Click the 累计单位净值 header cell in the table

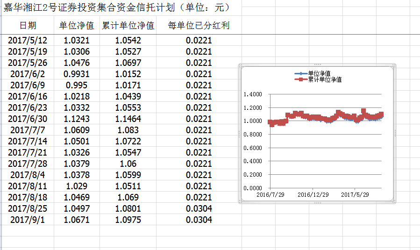pyautogui.click(x=128, y=25)
